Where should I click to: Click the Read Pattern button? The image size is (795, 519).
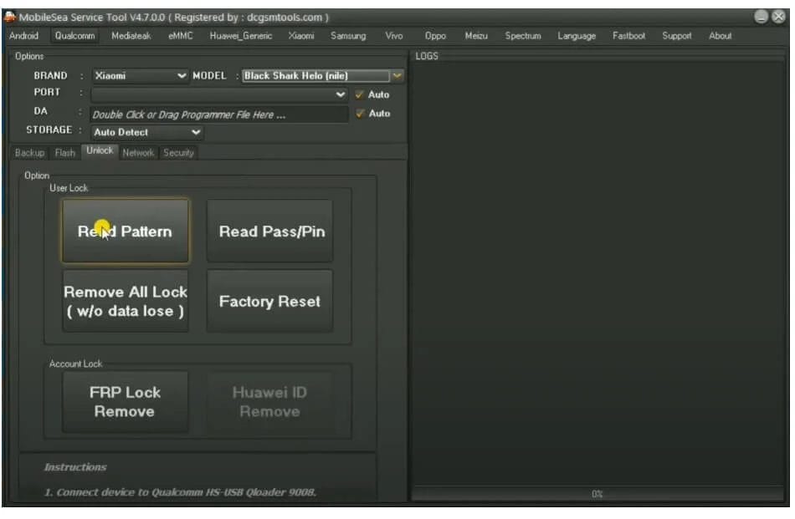point(125,232)
